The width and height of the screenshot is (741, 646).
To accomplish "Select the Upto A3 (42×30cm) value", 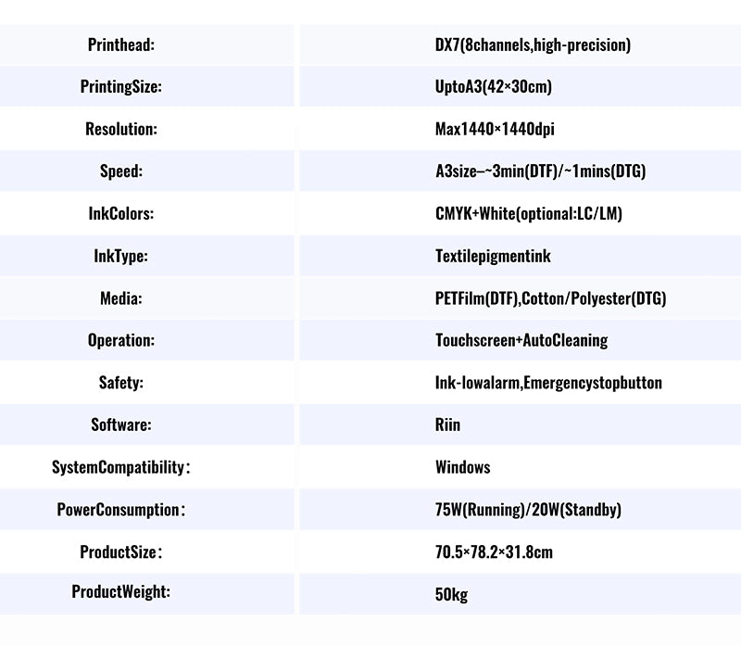I will coord(494,87).
